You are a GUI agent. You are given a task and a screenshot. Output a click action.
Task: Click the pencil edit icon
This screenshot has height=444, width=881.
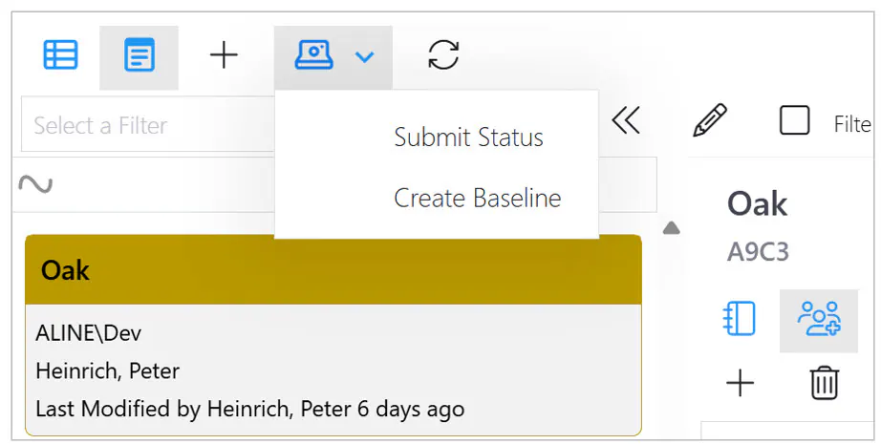710,120
